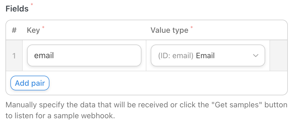296x124 pixels.
Task: Click the email Key input field
Action: click(x=84, y=56)
